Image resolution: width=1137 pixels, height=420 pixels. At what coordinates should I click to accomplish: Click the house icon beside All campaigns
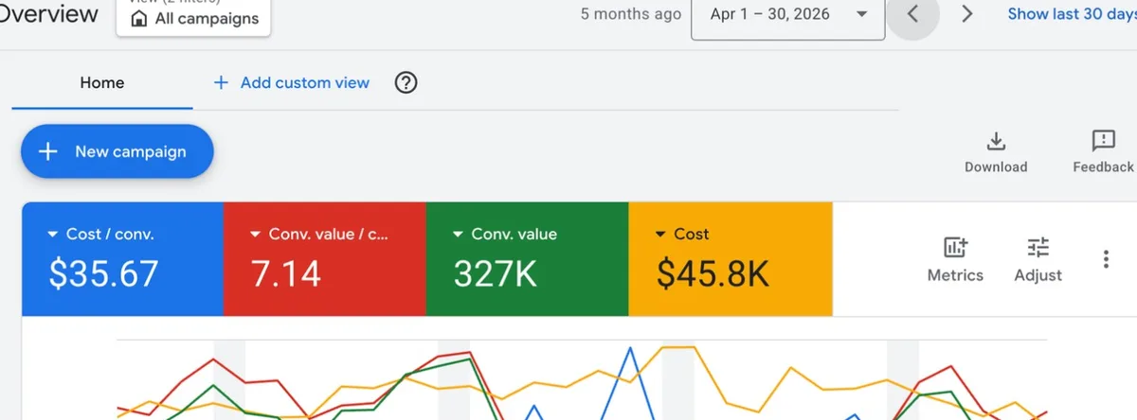pyautogui.click(x=139, y=19)
